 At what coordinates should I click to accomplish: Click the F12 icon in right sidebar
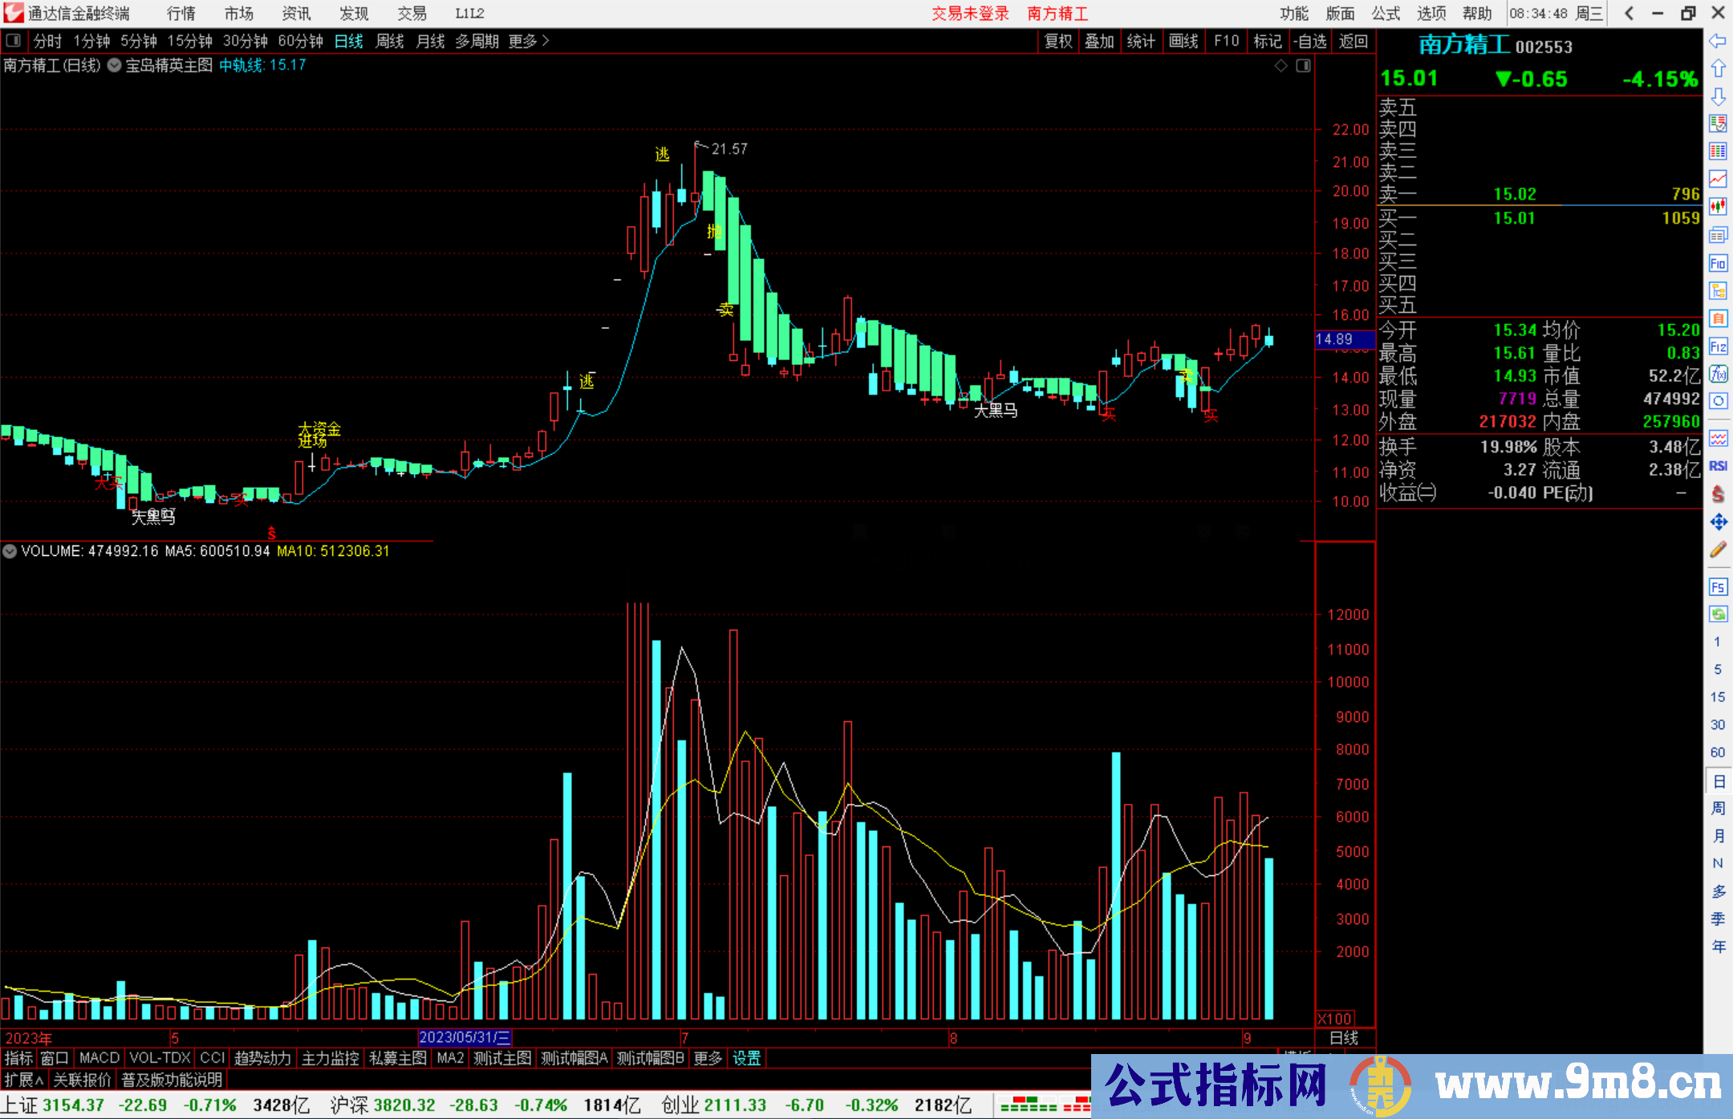pos(1718,347)
